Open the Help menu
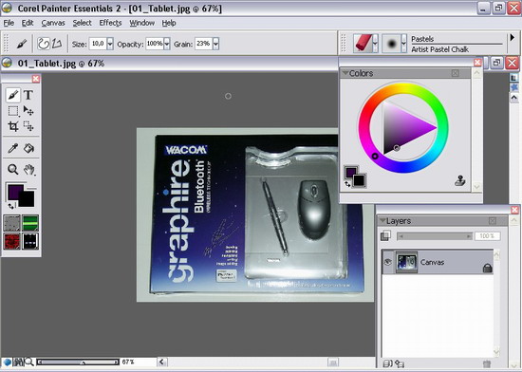The image size is (522, 372). [169, 23]
